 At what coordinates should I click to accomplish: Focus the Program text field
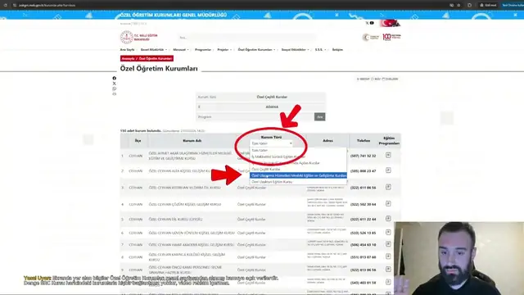[x=255, y=116]
